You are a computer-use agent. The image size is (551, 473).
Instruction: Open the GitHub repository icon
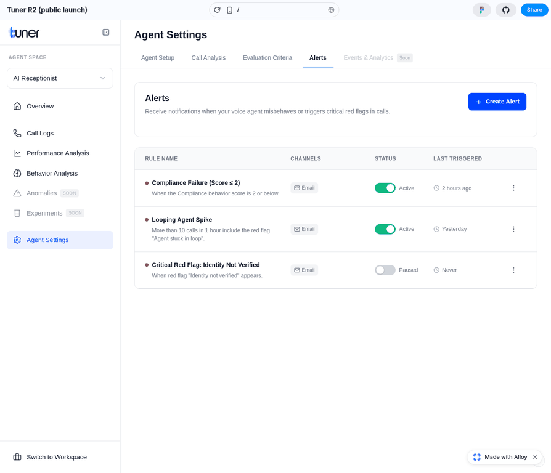(505, 10)
